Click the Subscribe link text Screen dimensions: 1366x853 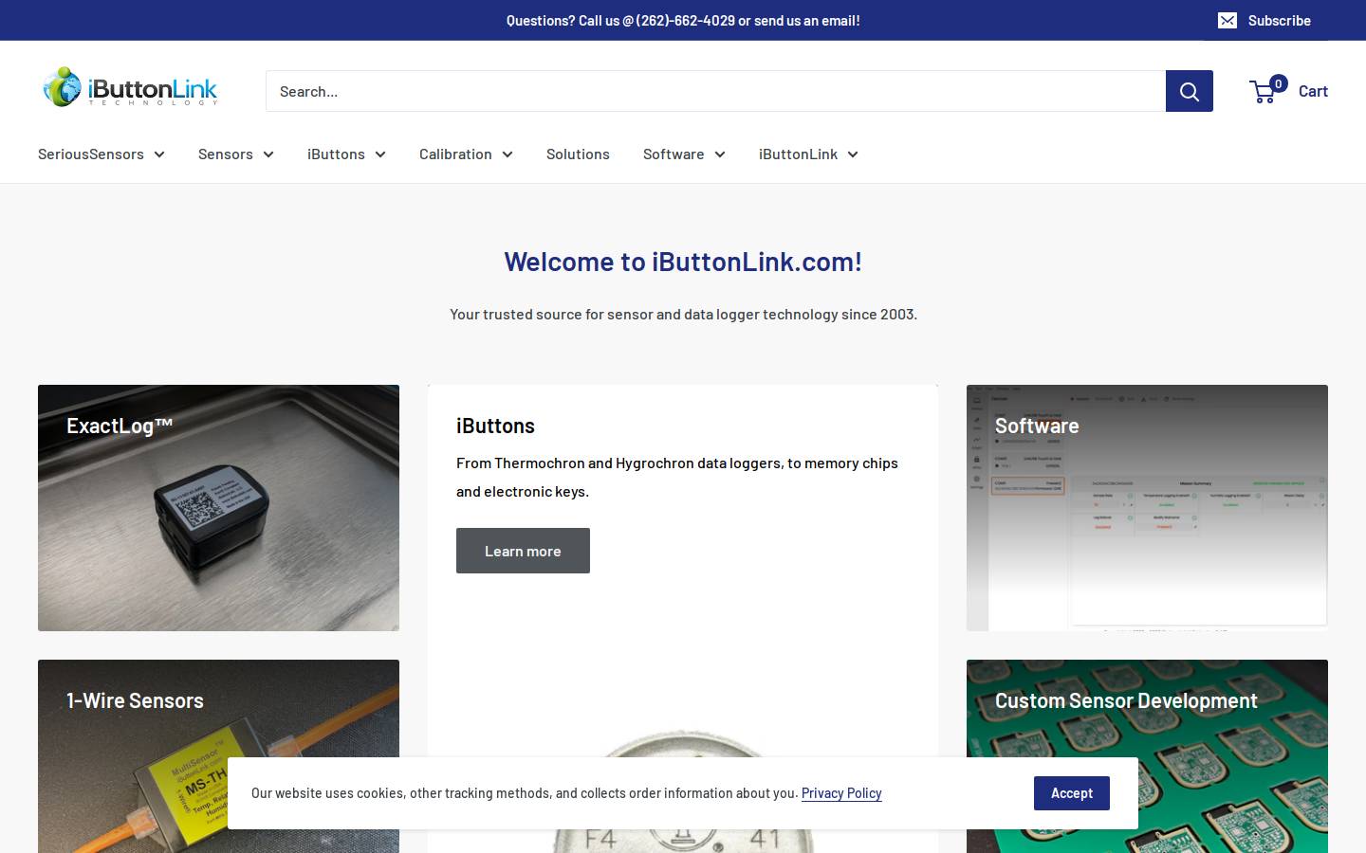click(1279, 21)
